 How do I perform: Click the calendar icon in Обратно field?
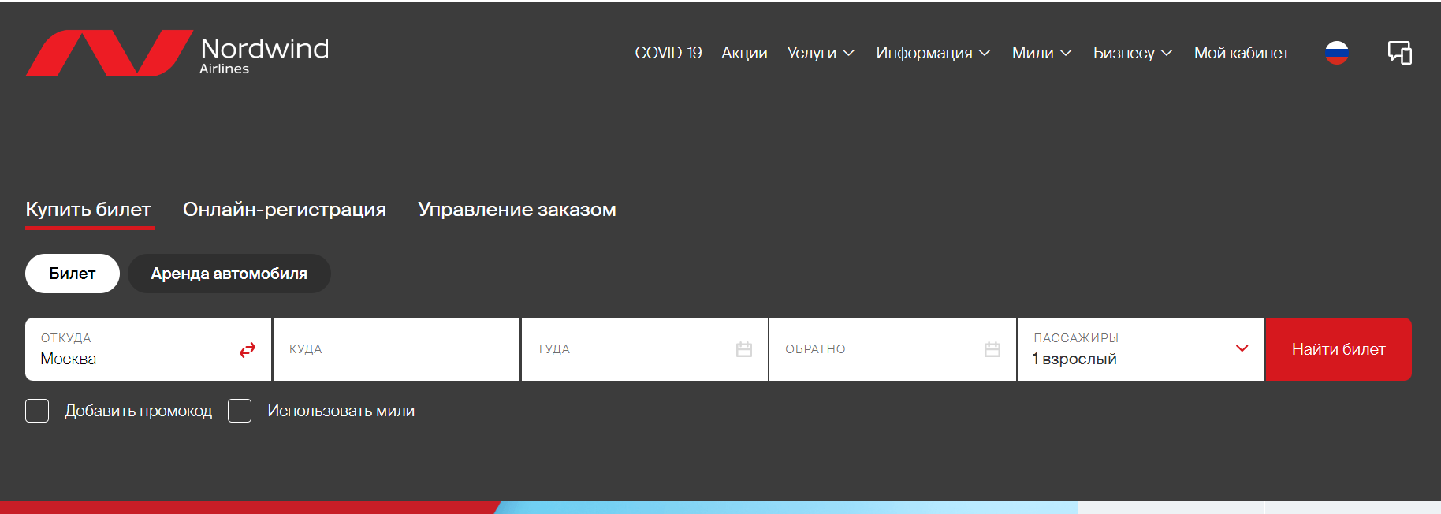992,349
